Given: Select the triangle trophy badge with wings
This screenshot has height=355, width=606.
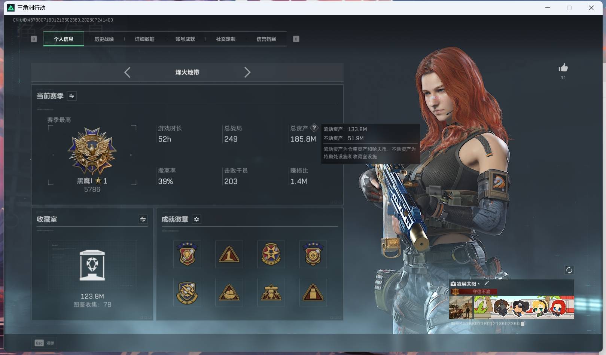Looking at the screenshot, I should 271,292.
